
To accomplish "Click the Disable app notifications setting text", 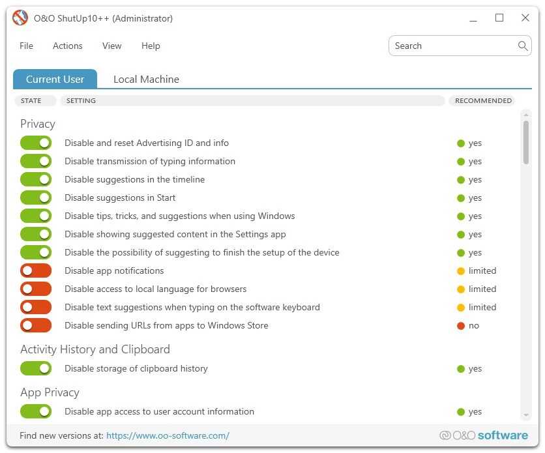I will pos(114,271).
